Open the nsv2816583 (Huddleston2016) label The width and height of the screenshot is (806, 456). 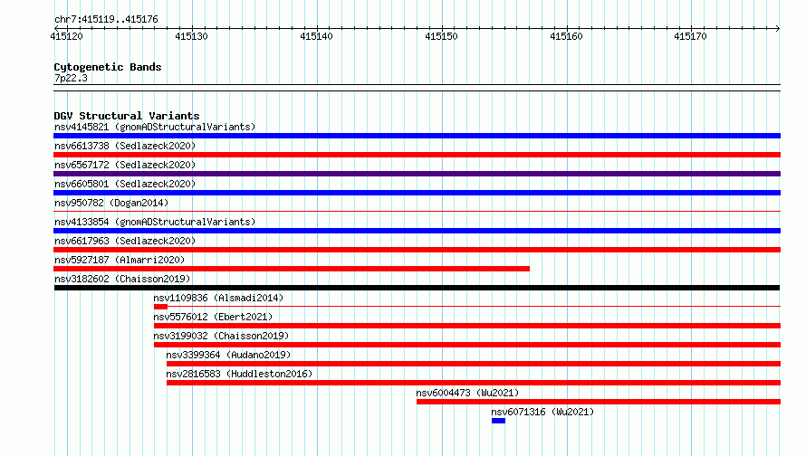point(239,374)
